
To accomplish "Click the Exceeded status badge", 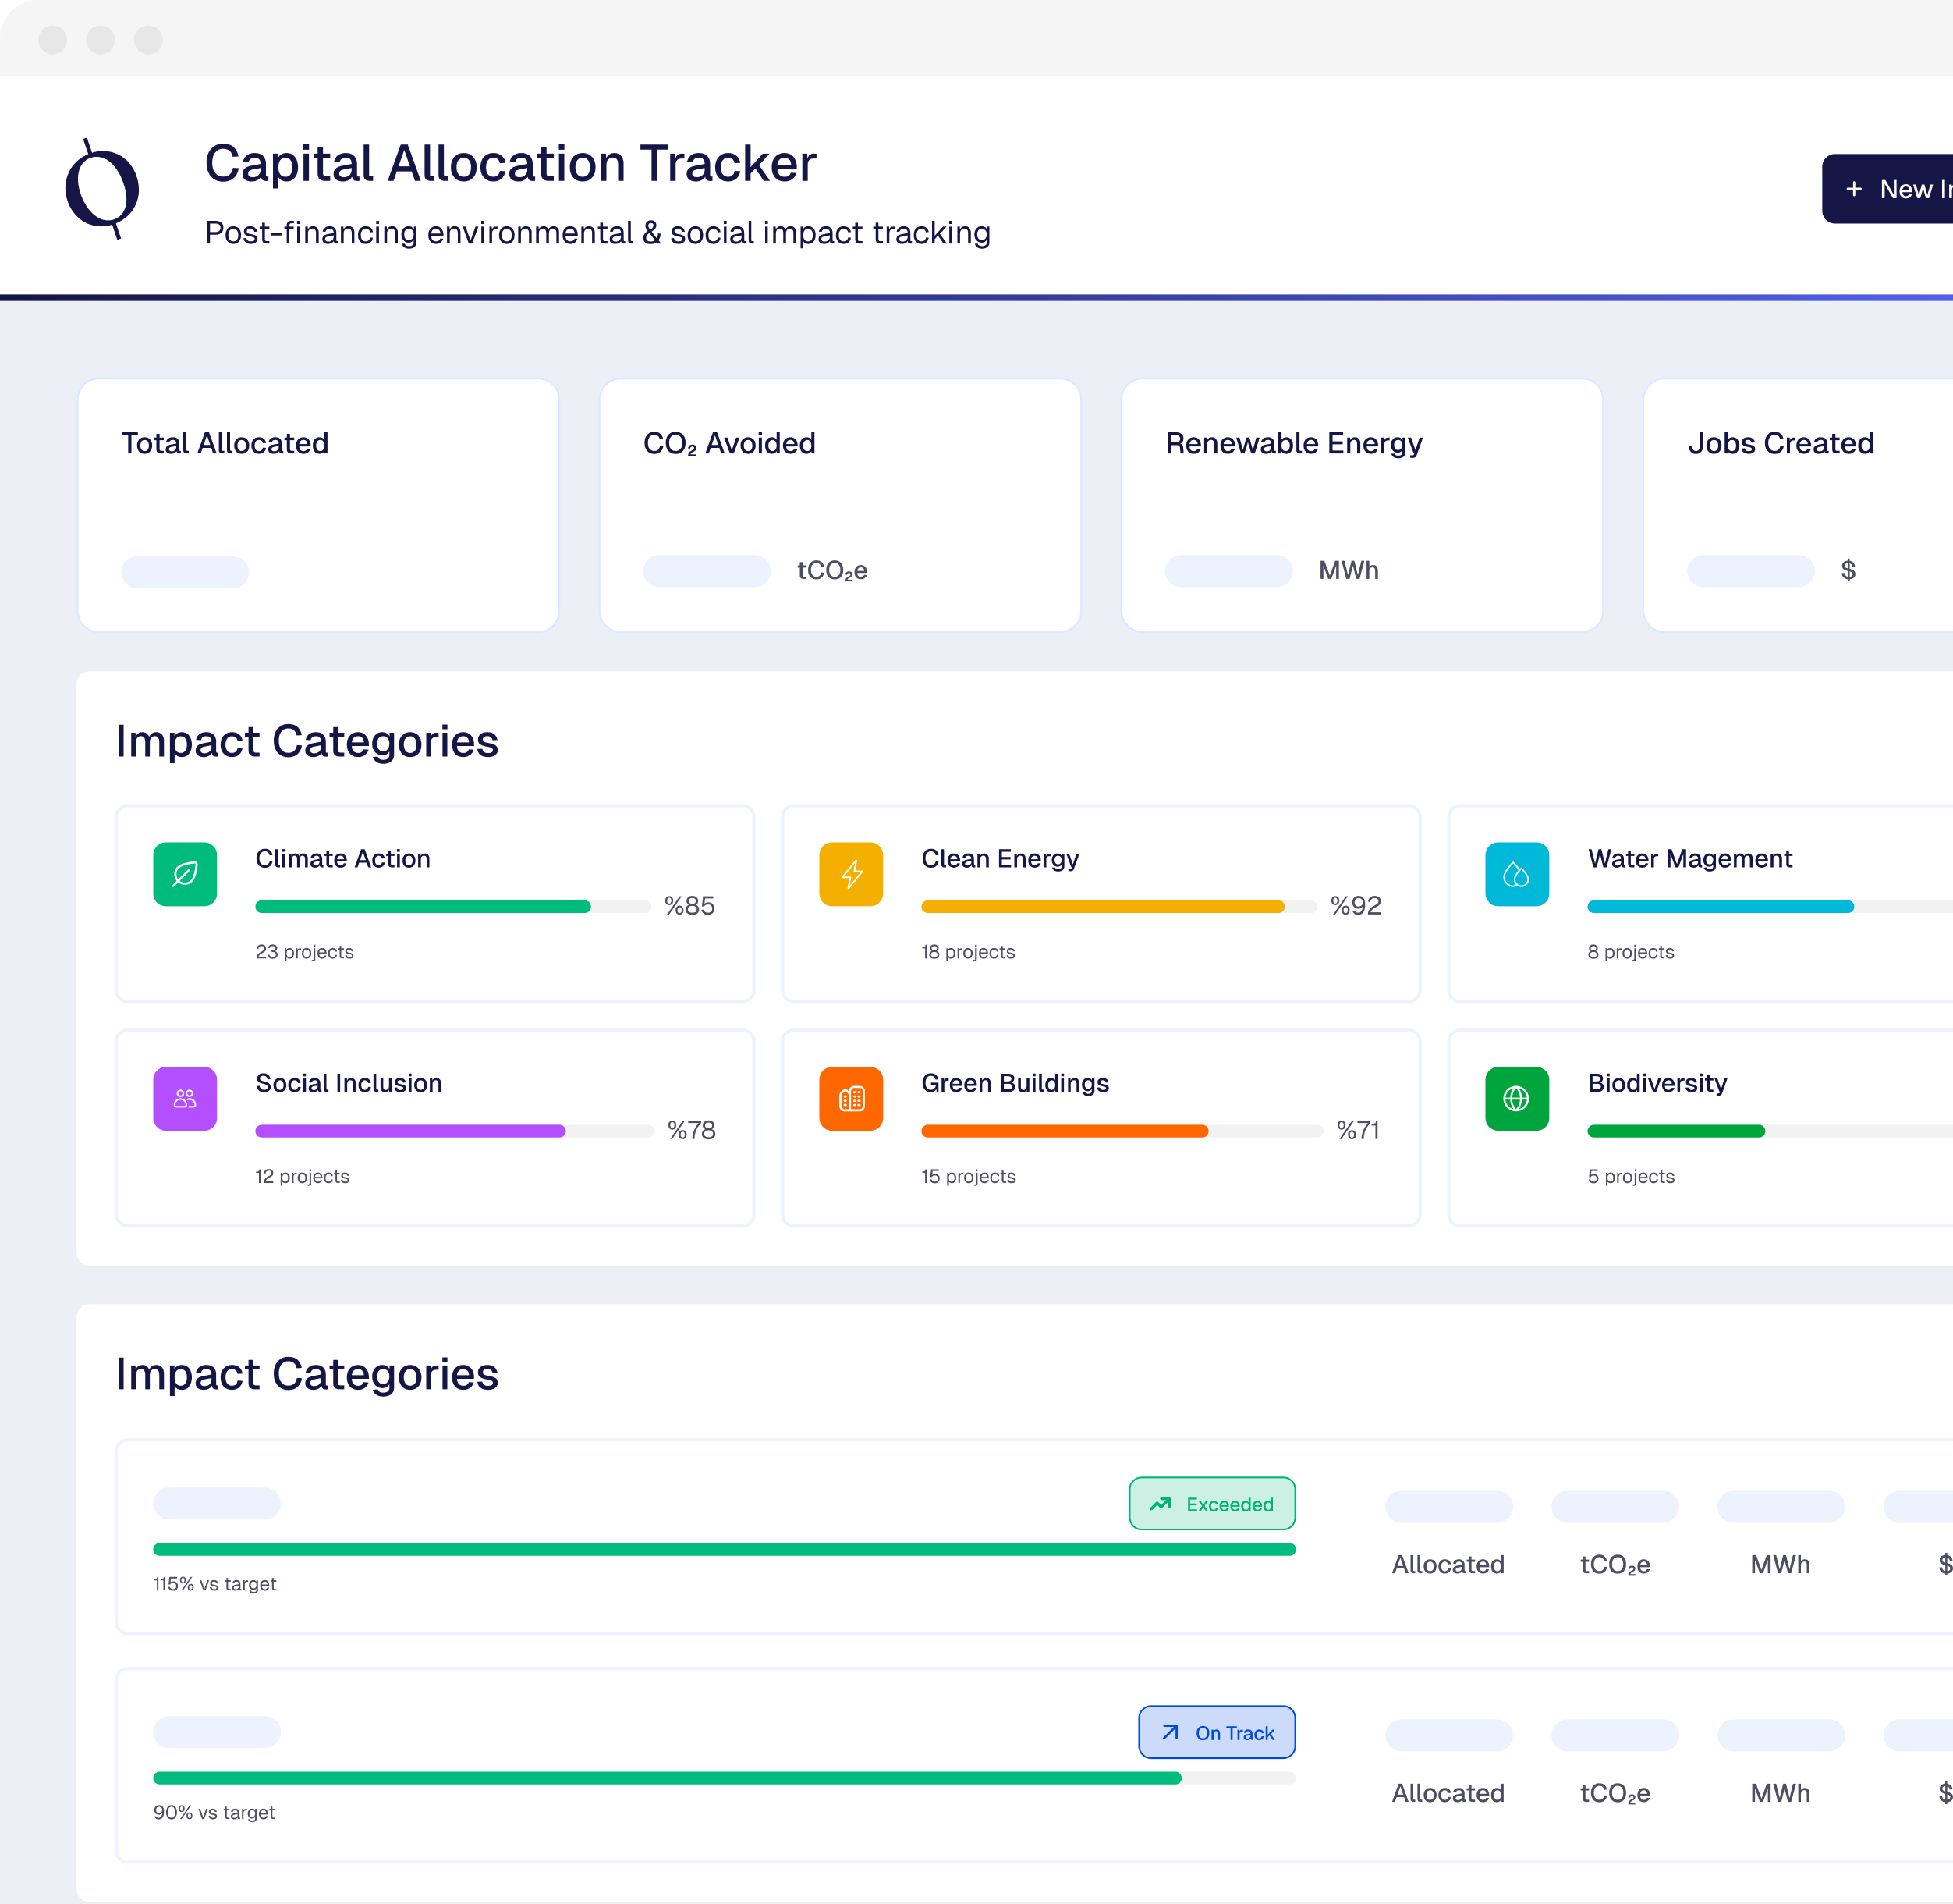I will coord(1211,1503).
